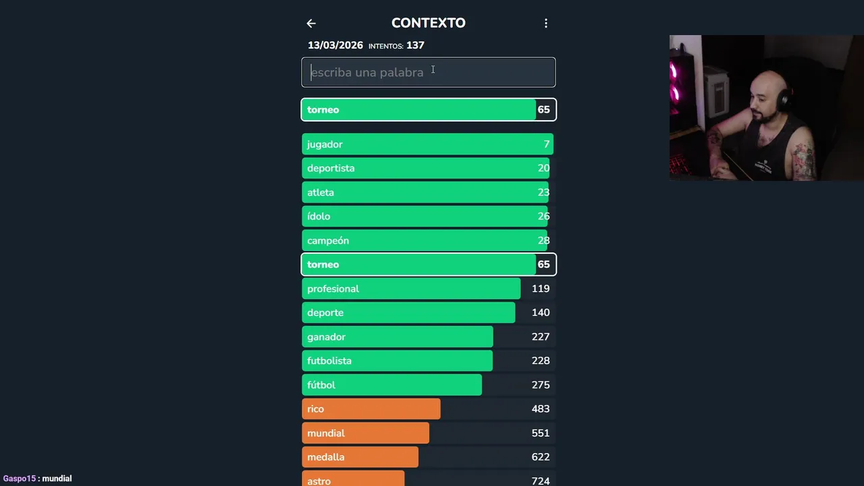Select the futbolista guess bar
The image size is (864, 486).
[428, 361]
